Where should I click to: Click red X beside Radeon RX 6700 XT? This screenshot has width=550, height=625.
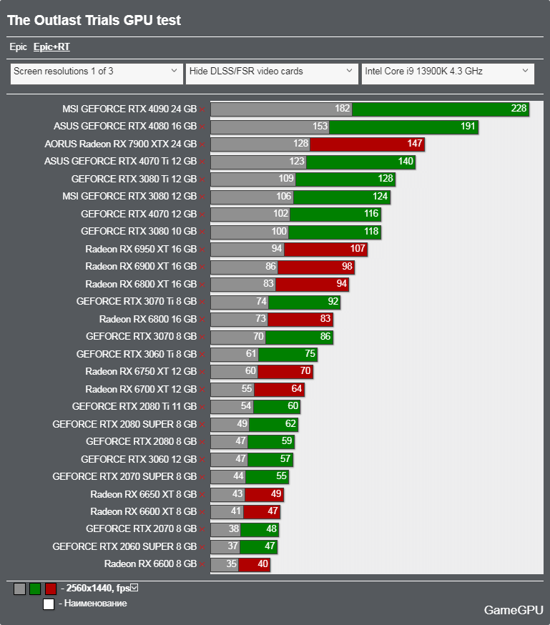coord(202,390)
